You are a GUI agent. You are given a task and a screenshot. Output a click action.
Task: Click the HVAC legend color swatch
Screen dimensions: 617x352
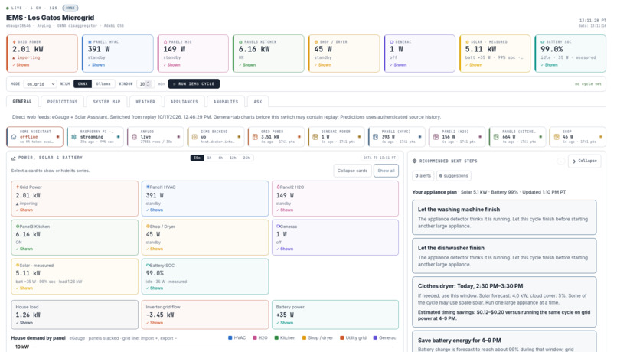230,337
